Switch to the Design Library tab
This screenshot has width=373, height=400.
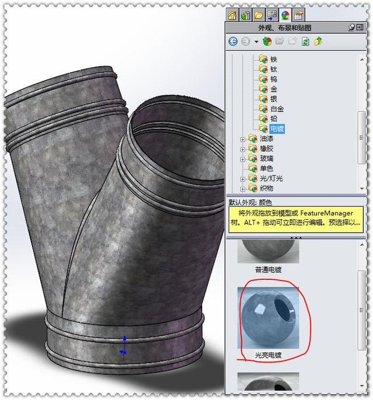tap(245, 15)
